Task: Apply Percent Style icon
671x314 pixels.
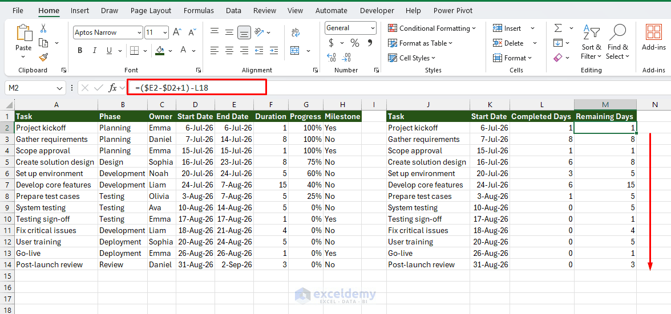Action: click(355, 43)
